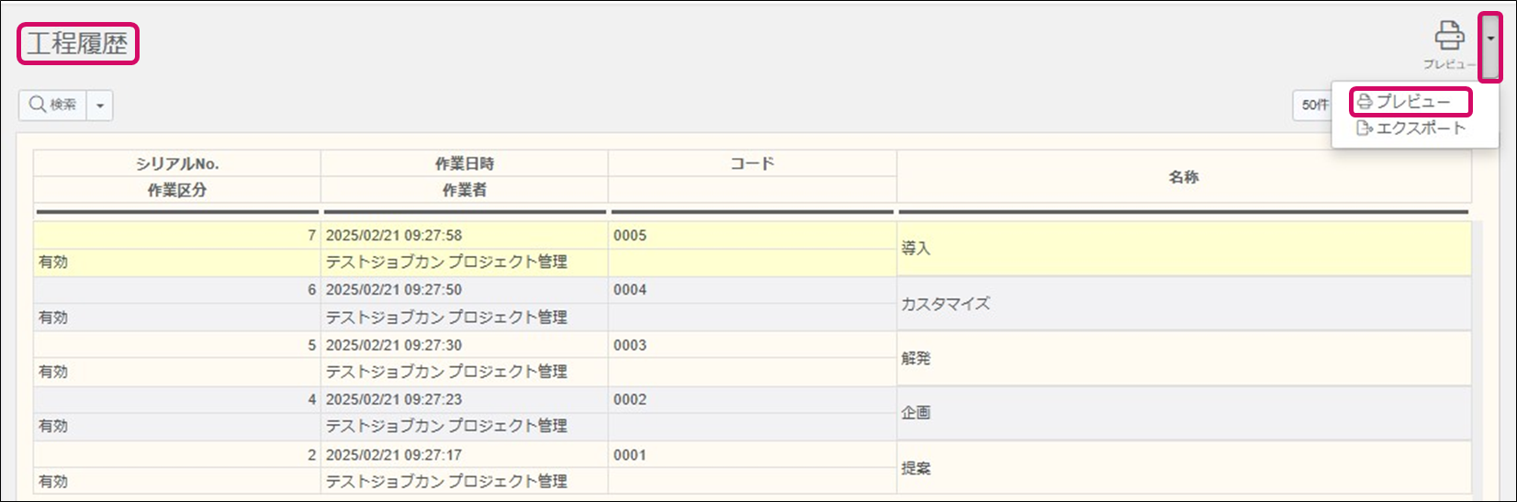Select the row named カスタマイズ

pos(945,304)
